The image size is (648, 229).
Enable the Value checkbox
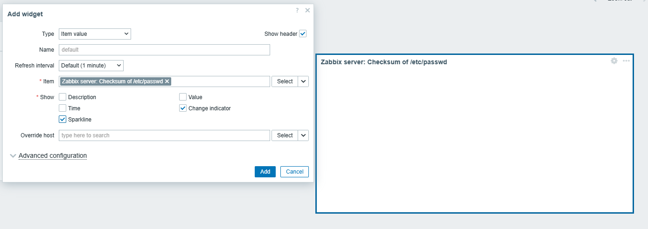click(183, 97)
